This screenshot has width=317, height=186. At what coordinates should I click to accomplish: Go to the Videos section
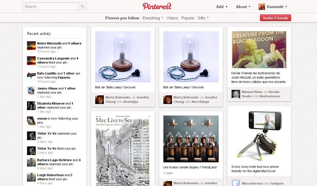(x=172, y=18)
